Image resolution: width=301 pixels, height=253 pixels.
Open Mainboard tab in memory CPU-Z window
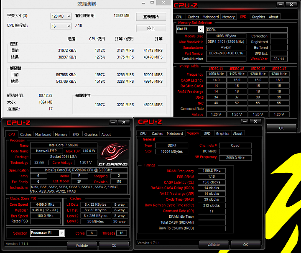click(175, 133)
